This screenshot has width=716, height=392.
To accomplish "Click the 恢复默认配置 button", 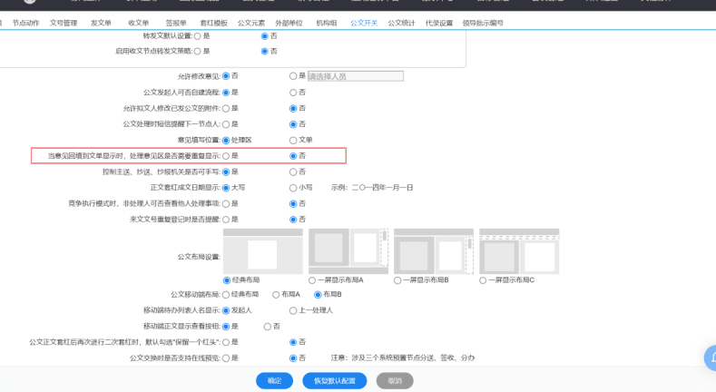I will [x=335, y=381].
